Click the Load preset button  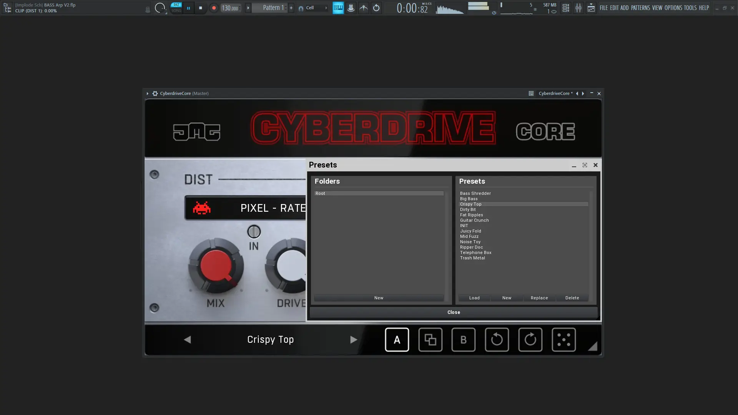pyautogui.click(x=474, y=298)
